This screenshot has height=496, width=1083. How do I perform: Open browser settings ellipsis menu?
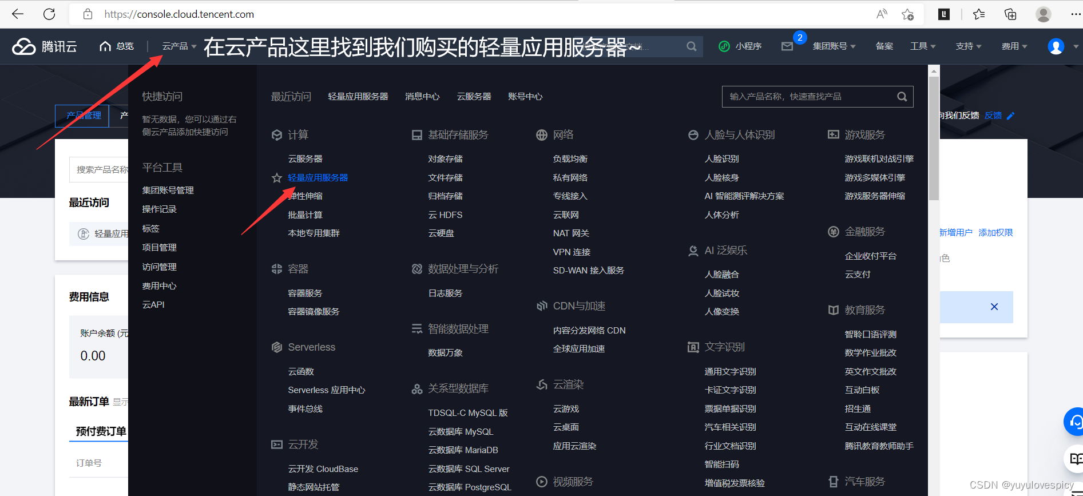pos(1076,14)
